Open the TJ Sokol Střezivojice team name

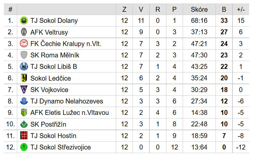61,147
